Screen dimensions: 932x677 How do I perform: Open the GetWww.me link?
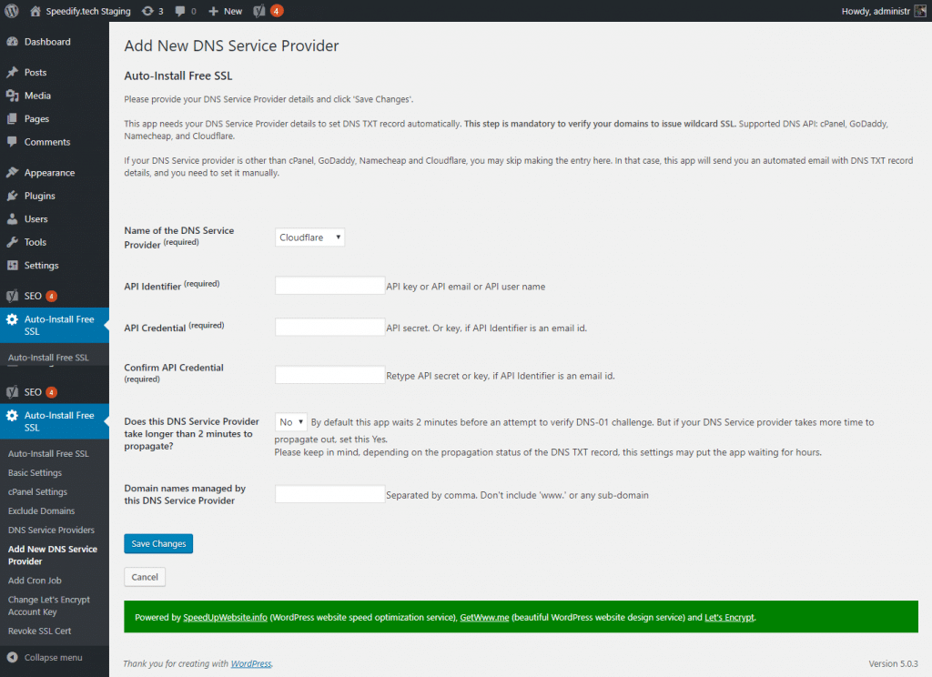(x=484, y=617)
